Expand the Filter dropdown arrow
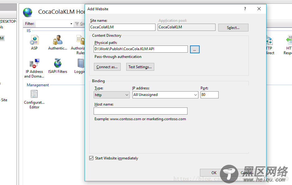 (71, 24)
